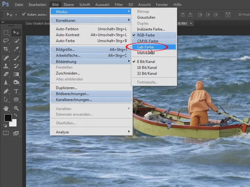Open Arbeitsfläche dialog
The image size is (250, 187).
(91, 55)
